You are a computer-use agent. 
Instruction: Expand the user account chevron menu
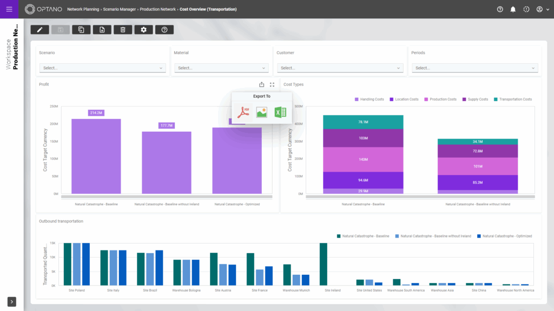pyautogui.click(x=547, y=9)
